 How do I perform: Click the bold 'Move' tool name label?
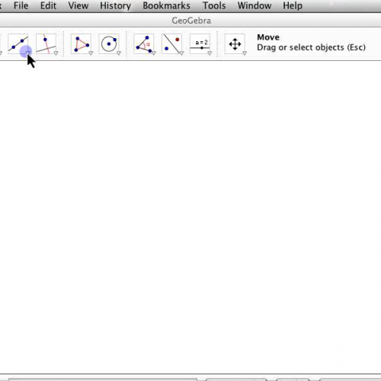tap(268, 37)
